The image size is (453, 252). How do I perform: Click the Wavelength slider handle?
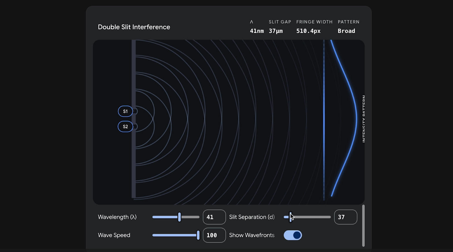click(x=180, y=217)
